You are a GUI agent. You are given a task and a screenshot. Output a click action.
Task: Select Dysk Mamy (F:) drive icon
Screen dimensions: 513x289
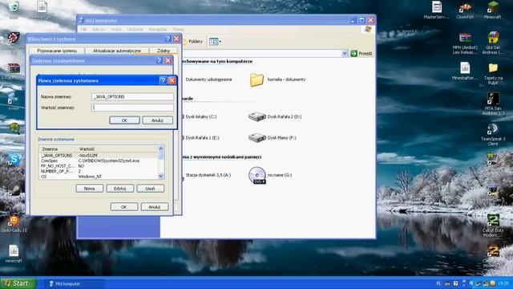pos(256,137)
